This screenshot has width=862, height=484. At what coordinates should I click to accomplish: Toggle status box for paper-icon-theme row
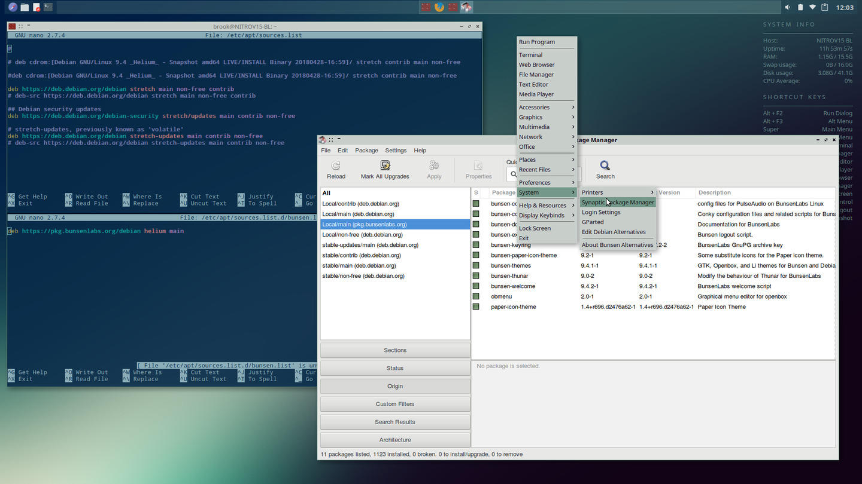[476, 307]
